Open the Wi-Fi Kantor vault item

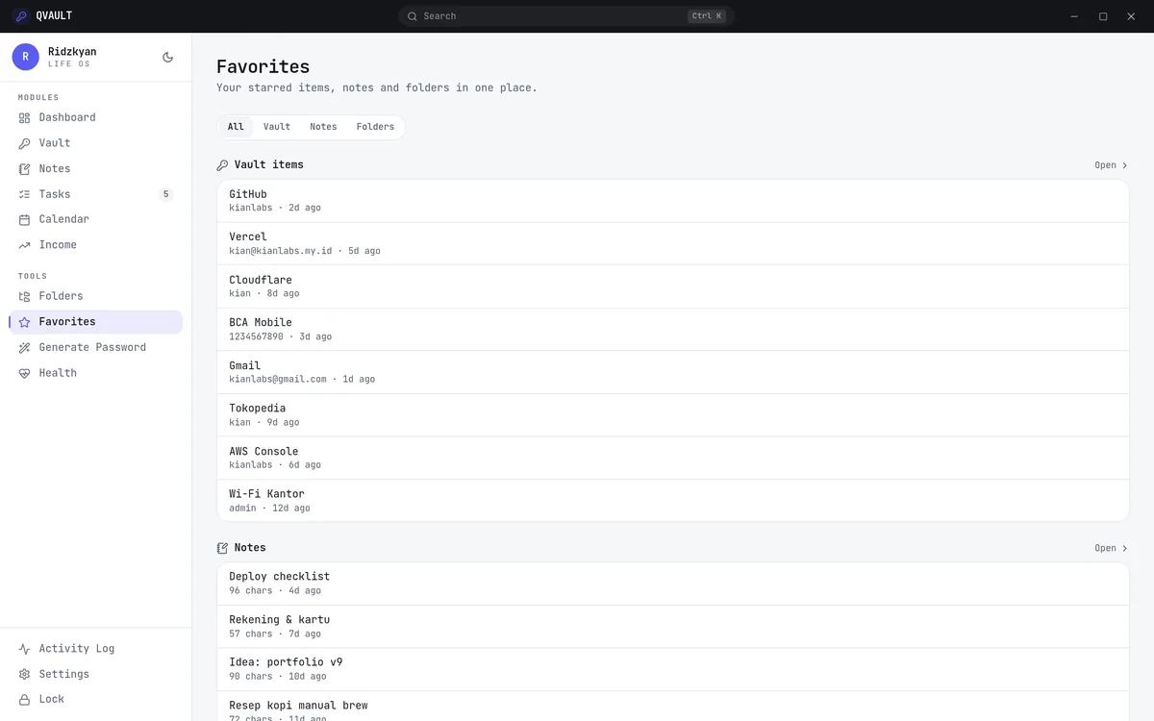click(673, 501)
